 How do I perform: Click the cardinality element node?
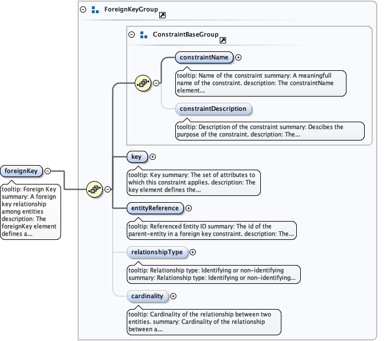click(148, 296)
